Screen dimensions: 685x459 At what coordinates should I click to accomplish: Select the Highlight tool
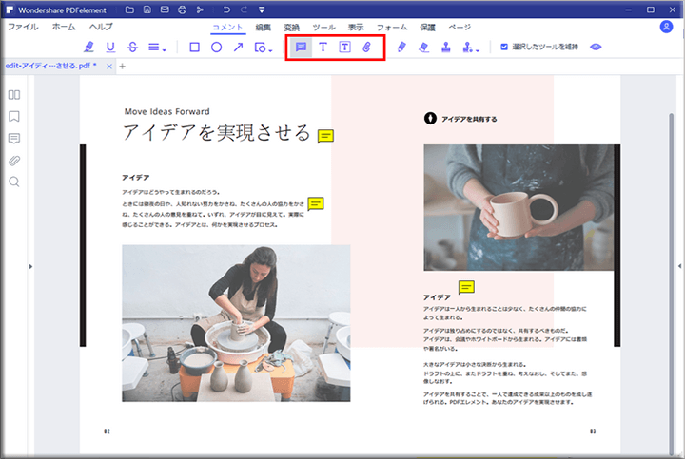88,47
